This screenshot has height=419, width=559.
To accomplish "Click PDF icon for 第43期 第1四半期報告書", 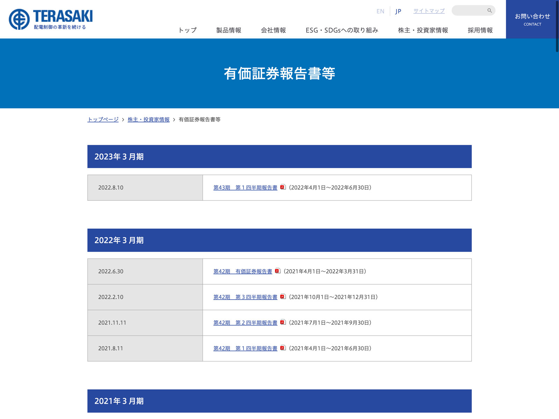I will 283,187.
